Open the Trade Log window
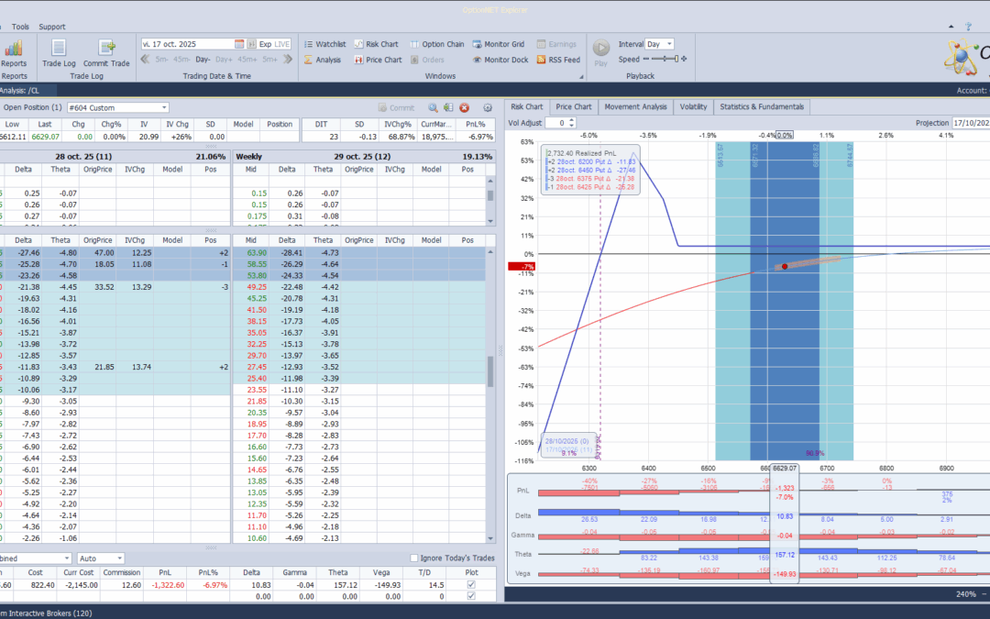Screen dimensions: 990x619 (x=59, y=53)
